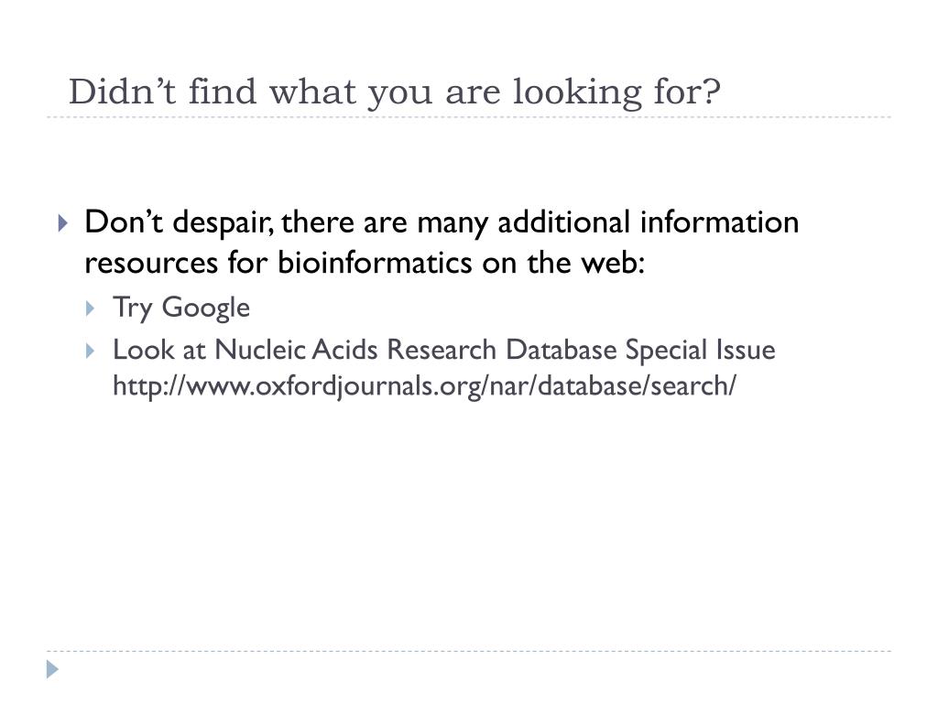Screen dimensions: 938x703
Task: Click the dashed footer line above the triangle
Action: click(469, 651)
